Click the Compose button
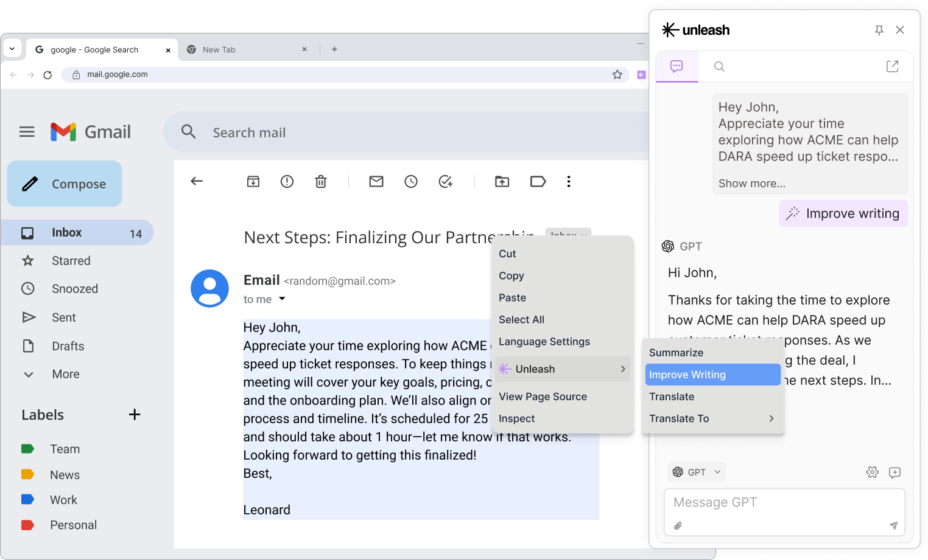 point(65,184)
